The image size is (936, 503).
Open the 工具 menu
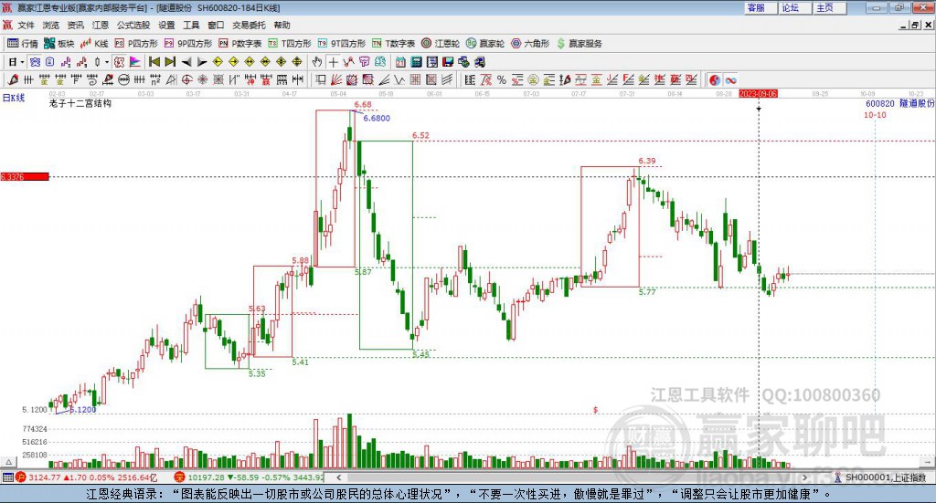(191, 25)
